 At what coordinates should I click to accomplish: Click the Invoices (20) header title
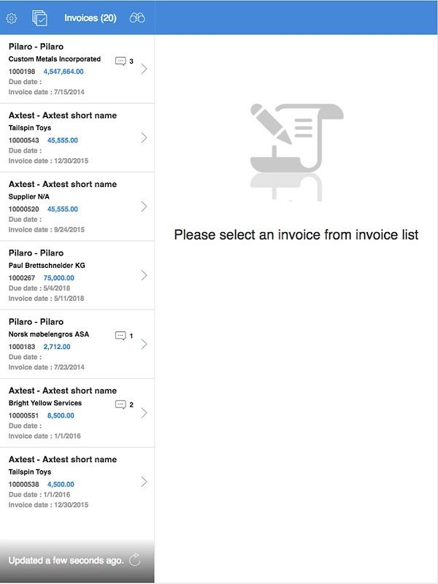pyautogui.click(x=90, y=18)
